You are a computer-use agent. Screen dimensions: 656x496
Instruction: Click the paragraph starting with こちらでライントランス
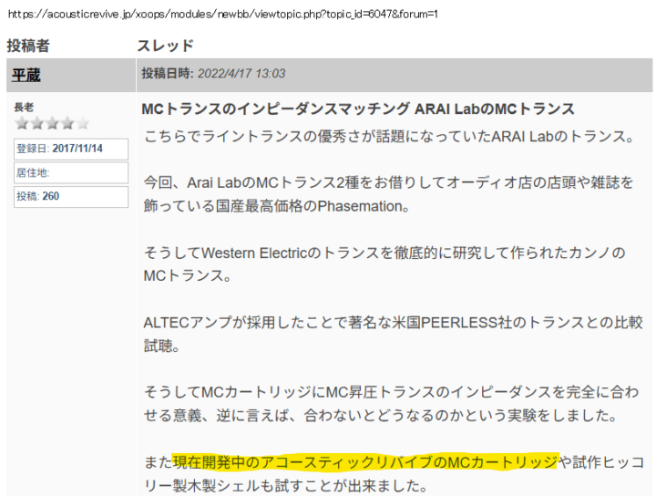[x=389, y=137]
